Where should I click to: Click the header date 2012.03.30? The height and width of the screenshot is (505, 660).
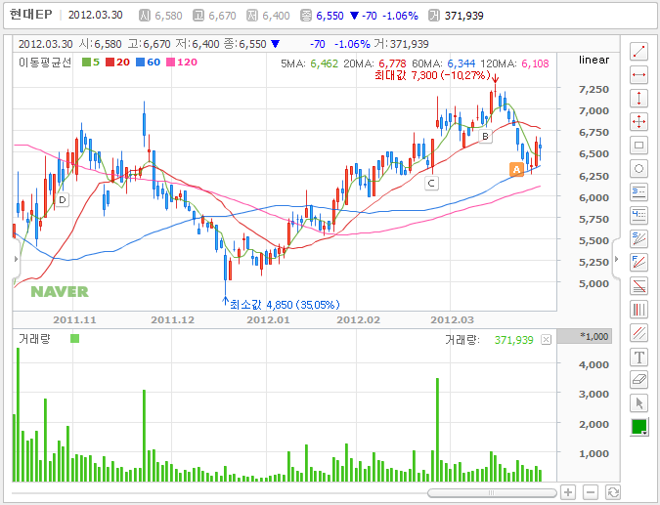(x=95, y=15)
